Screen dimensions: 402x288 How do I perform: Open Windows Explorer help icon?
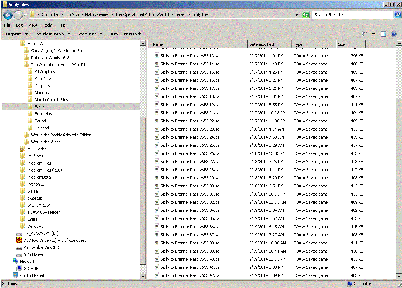tap(394, 34)
